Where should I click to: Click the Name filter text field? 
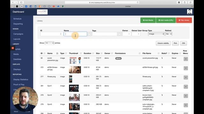pos(75,34)
